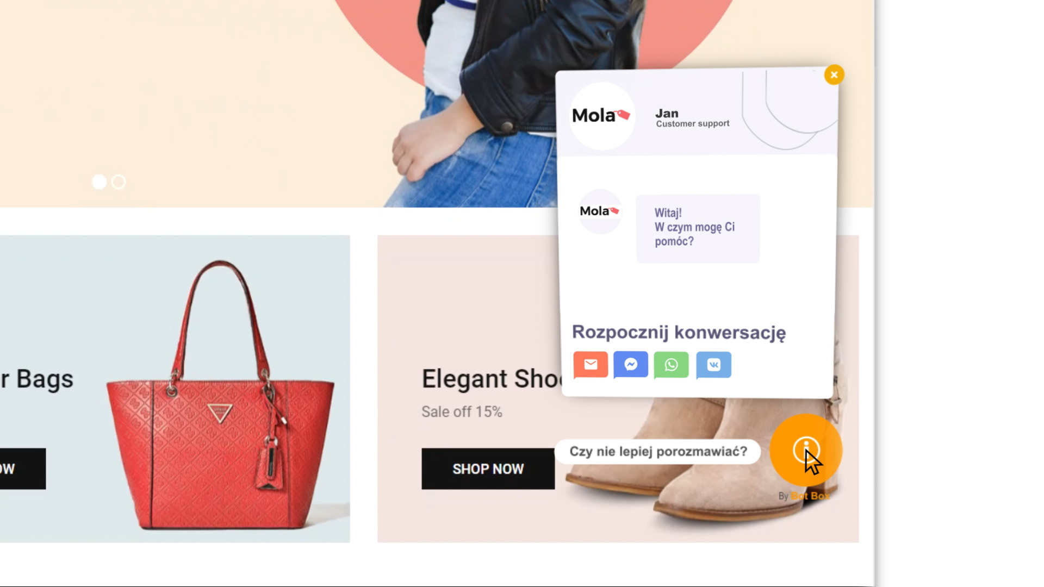Click the "Rozpocznij konwersację" heading
The image size is (1044, 587).
[679, 332]
